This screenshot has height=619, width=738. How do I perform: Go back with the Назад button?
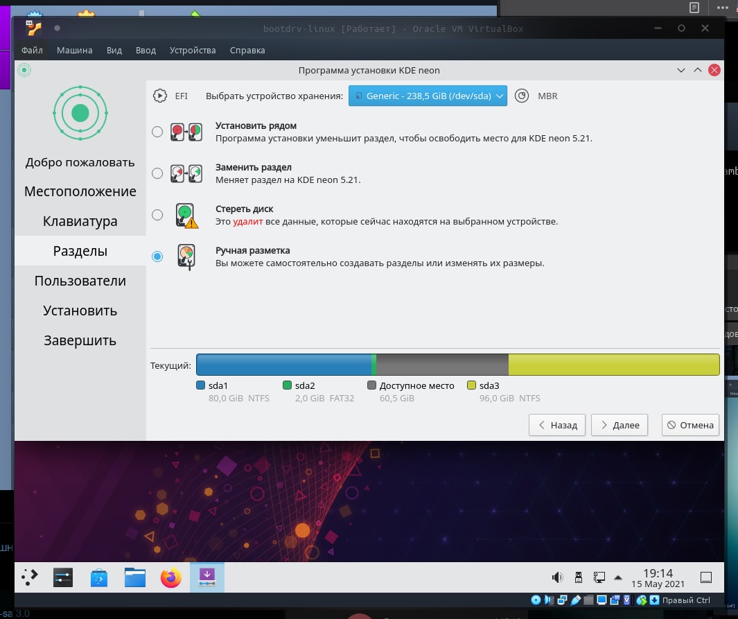(x=557, y=425)
